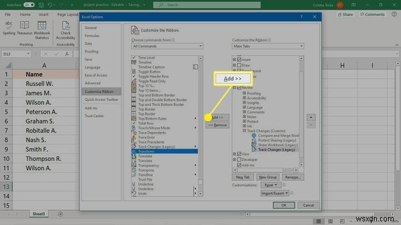The image size is (401, 225).
Task: Click the Touch/Mouse Mode command icon
Action: click(134, 128)
